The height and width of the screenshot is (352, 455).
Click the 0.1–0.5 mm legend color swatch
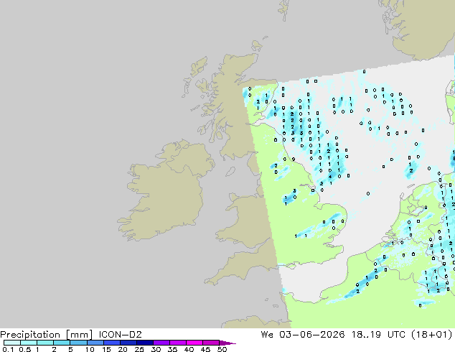pos(12,343)
